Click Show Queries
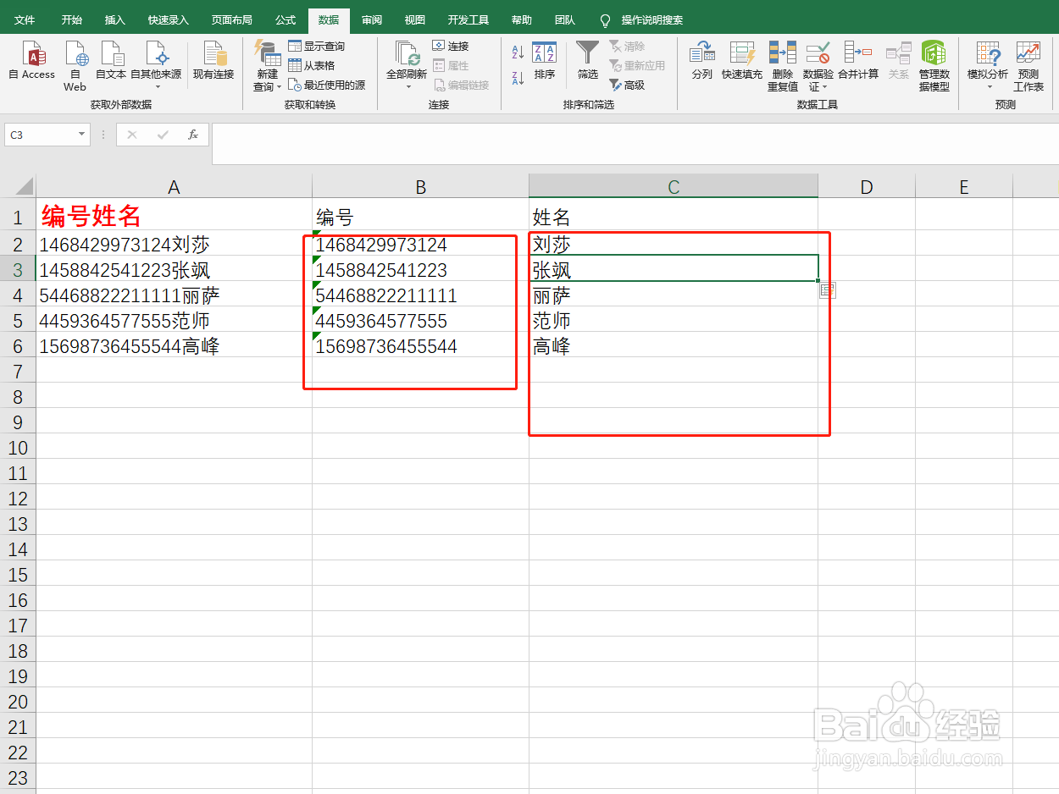This screenshot has height=794, width=1059. 317,47
